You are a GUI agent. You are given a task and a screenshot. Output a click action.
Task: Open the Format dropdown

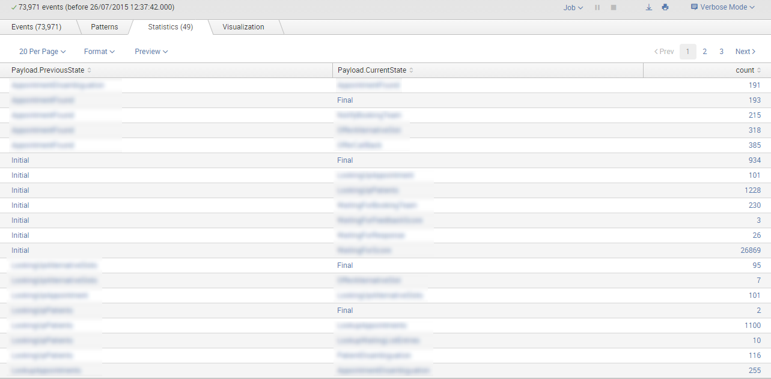pos(99,52)
